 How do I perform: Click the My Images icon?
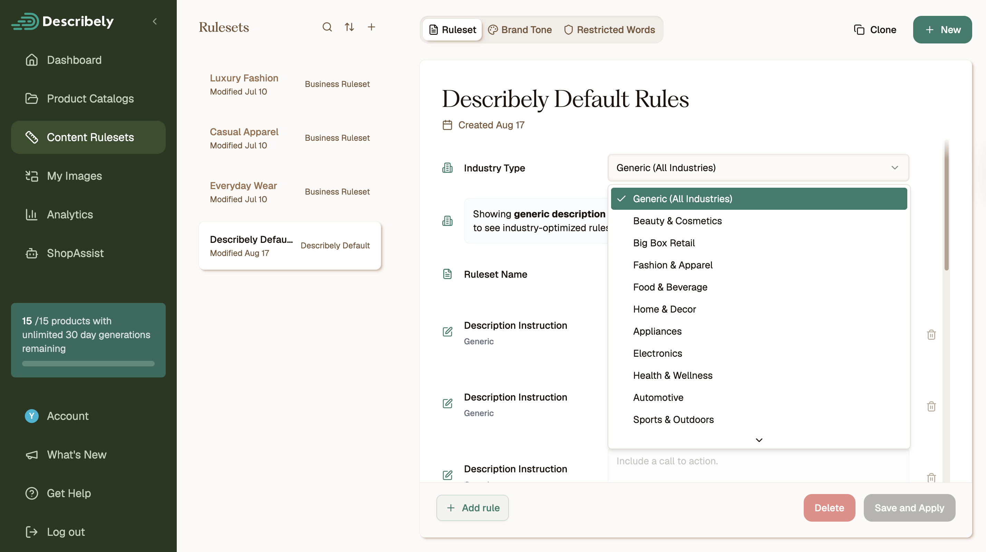[32, 176]
